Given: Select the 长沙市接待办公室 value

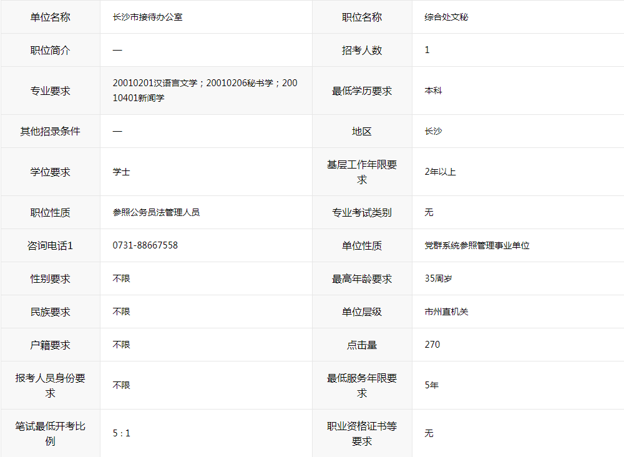Looking at the screenshot, I should click(x=147, y=17).
